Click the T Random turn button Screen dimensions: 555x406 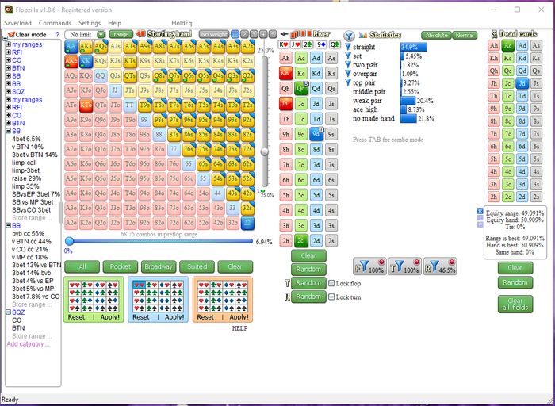308,283
